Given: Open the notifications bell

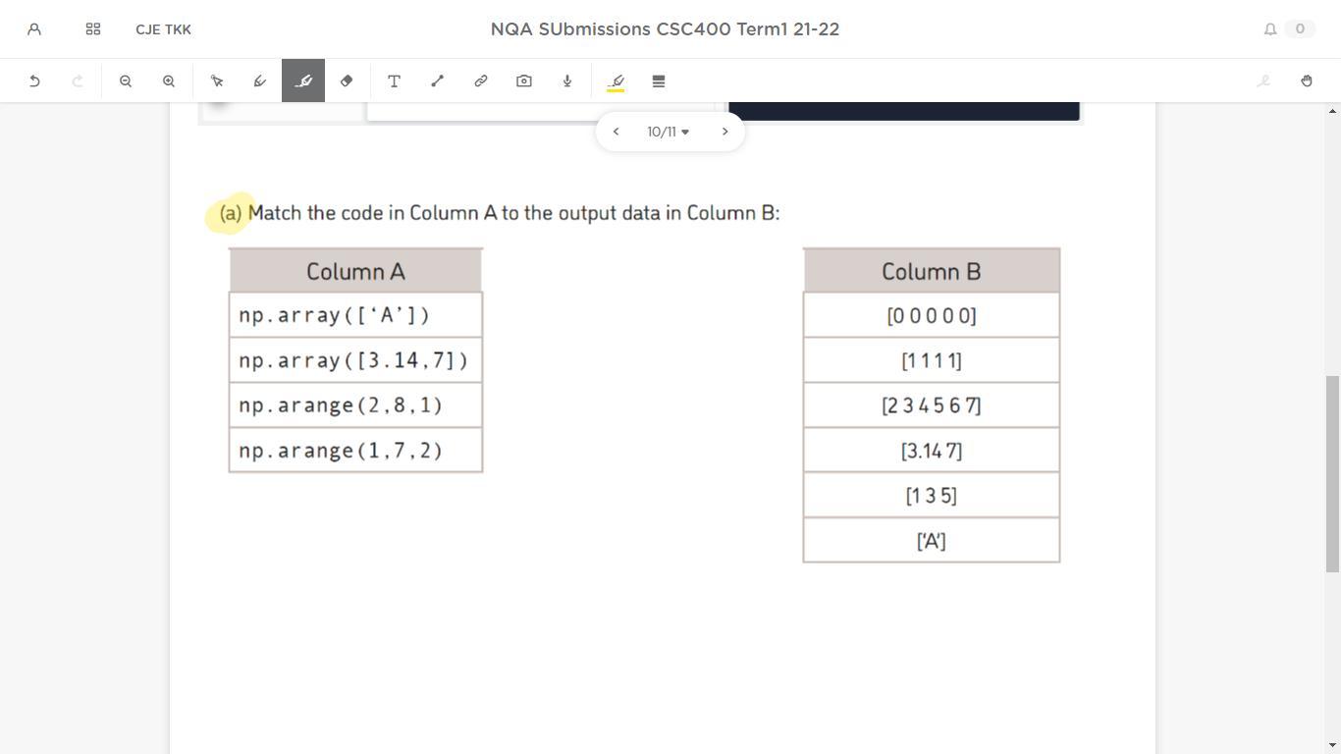Looking at the screenshot, I should coord(1270,29).
